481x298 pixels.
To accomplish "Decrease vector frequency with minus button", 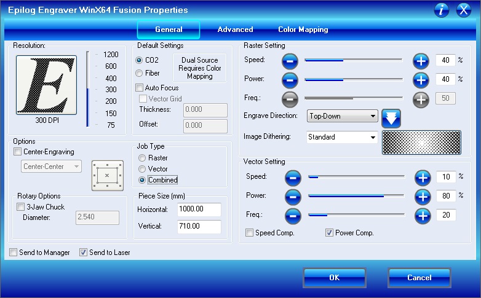I will point(293,216).
